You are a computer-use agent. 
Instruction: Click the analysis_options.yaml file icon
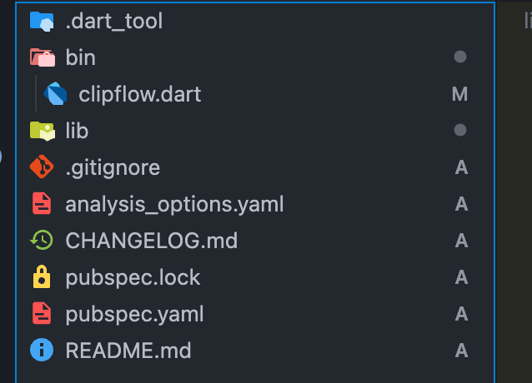pyautogui.click(x=42, y=204)
